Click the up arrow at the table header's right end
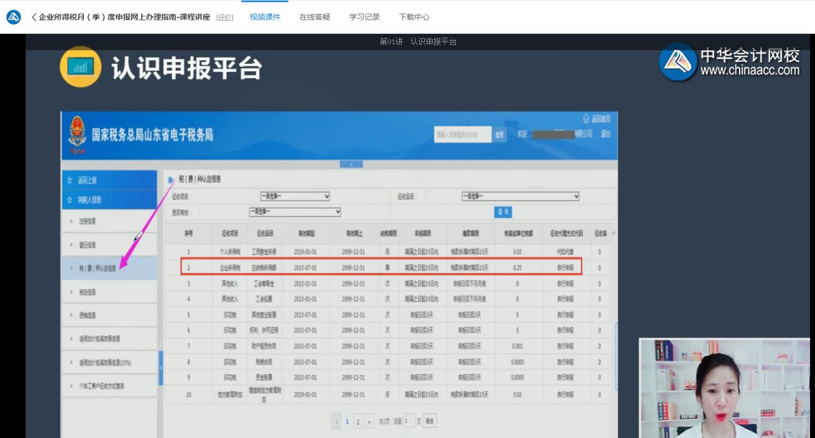This screenshot has height=438, width=815. pos(614,233)
